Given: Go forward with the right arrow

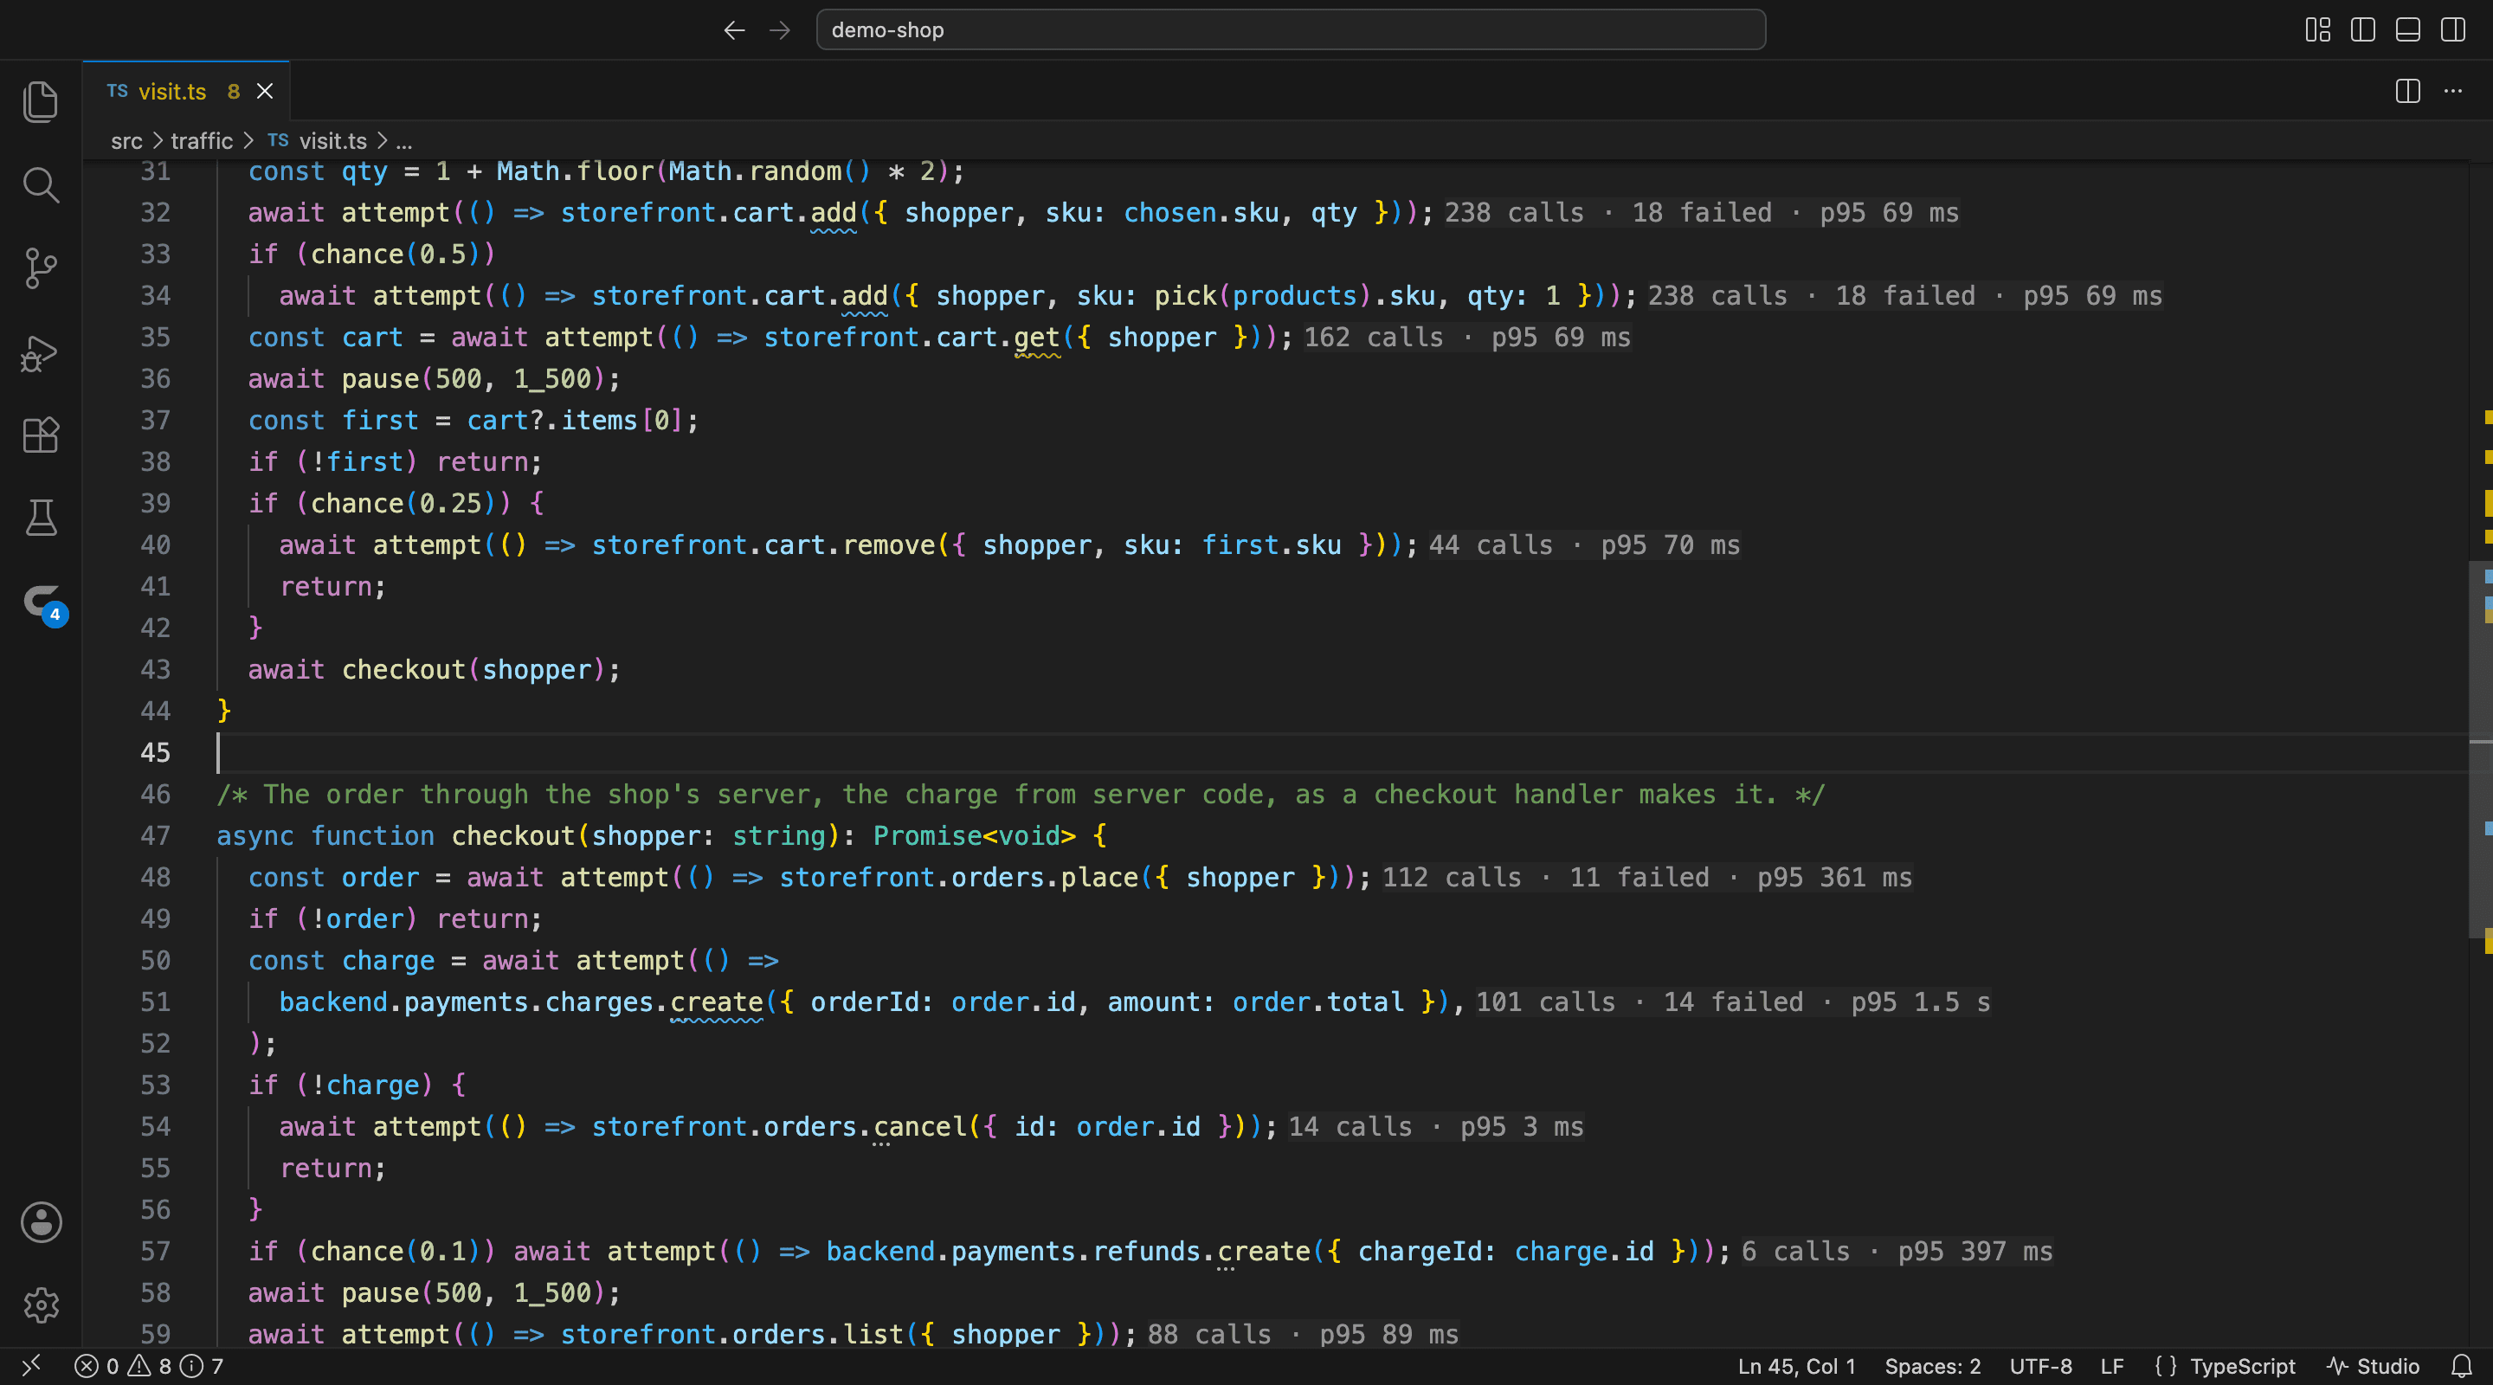Looking at the screenshot, I should pos(779,30).
